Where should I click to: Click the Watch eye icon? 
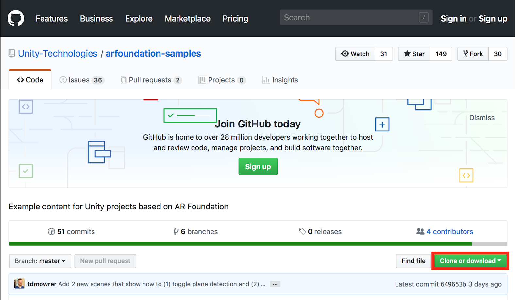pyautogui.click(x=345, y=54)
